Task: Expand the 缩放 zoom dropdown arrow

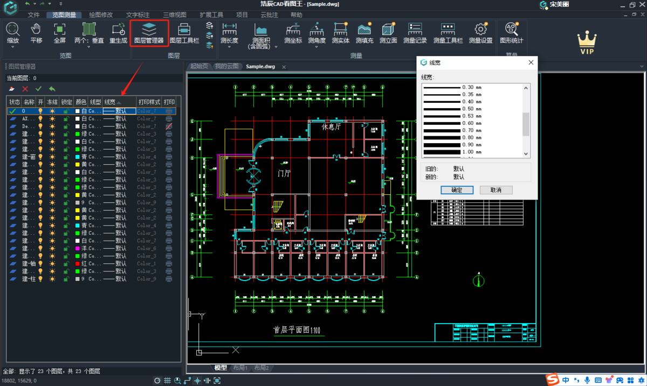Action: point(12,47)
